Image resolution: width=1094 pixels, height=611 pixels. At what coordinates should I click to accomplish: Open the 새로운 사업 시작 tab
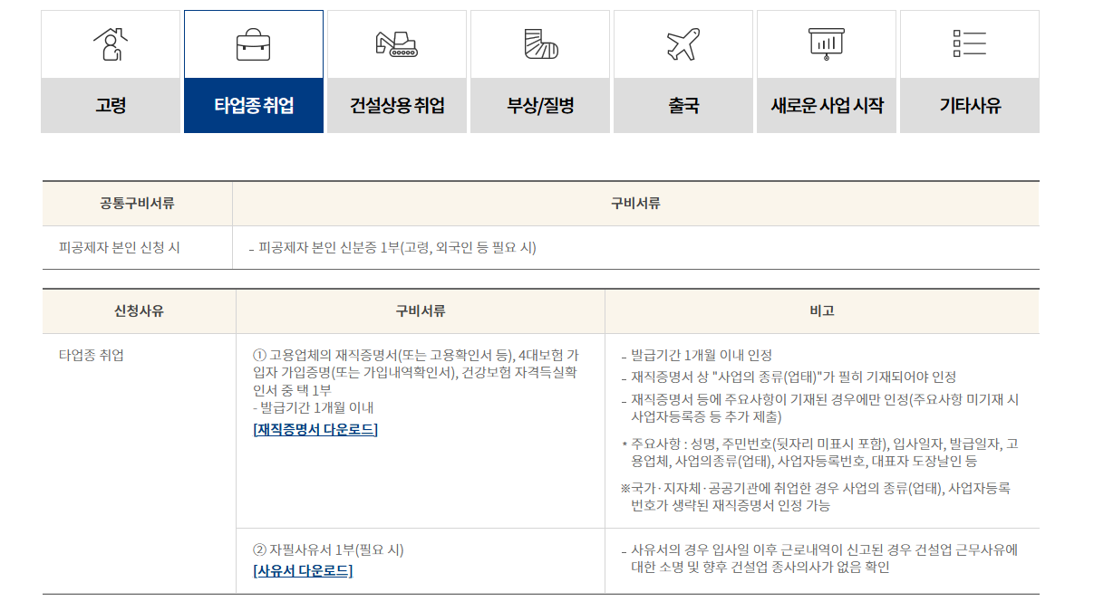tap(826, 106)
